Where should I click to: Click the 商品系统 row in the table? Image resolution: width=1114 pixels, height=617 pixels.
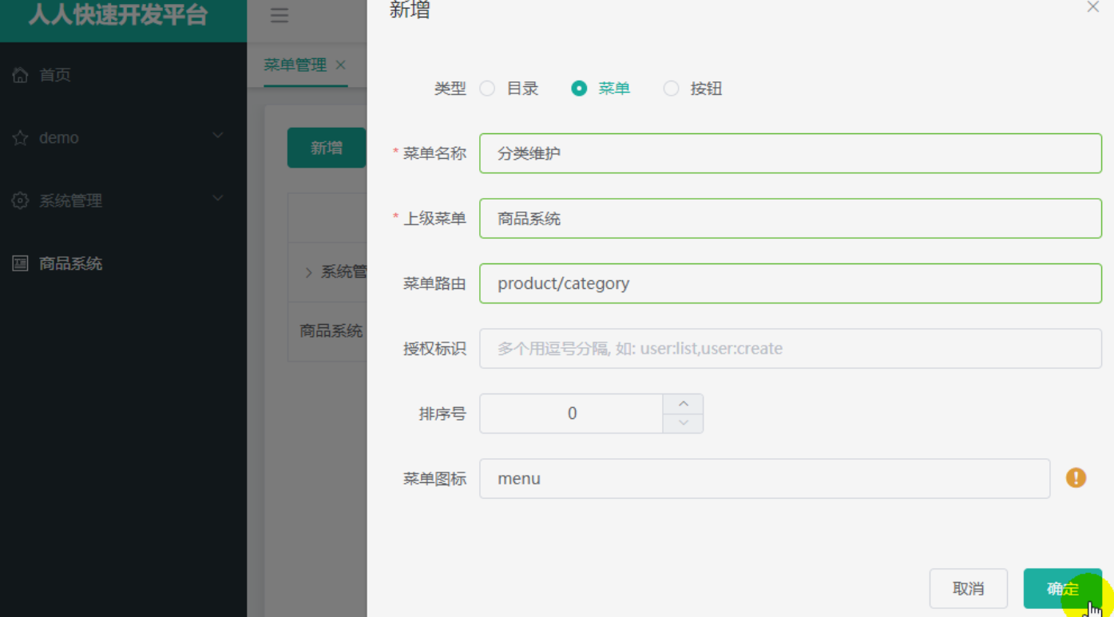coord(327,331)
